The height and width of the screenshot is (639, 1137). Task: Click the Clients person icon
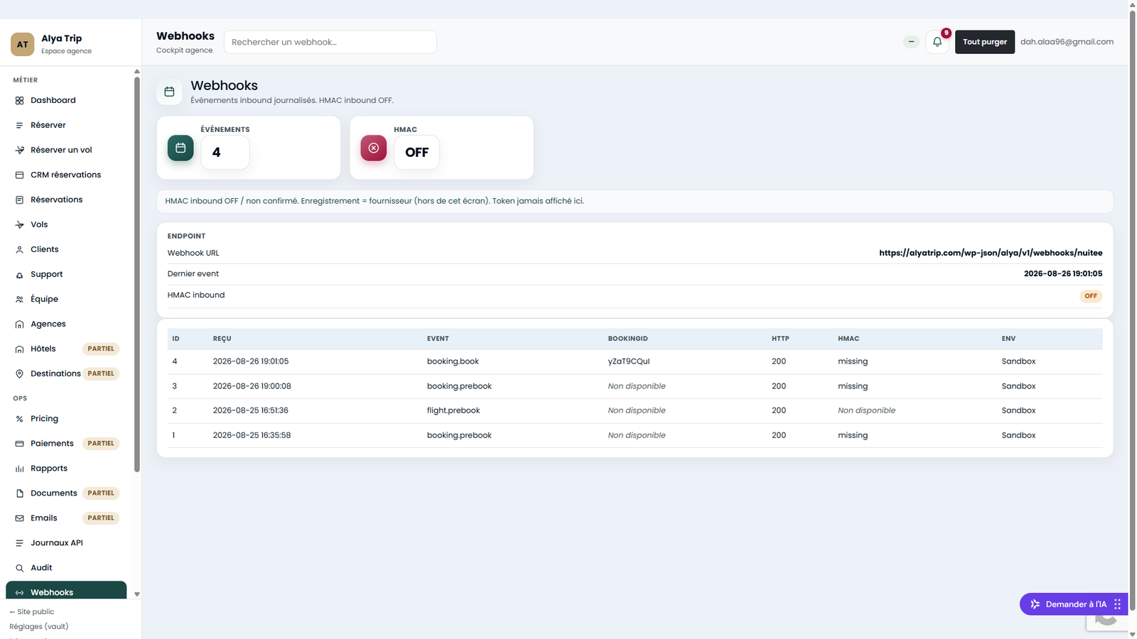(20, 250)
